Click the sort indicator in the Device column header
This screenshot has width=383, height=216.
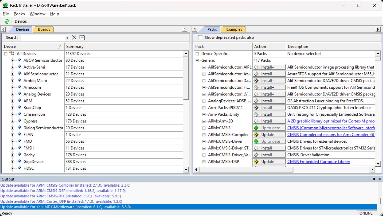(x=60, y=46)
